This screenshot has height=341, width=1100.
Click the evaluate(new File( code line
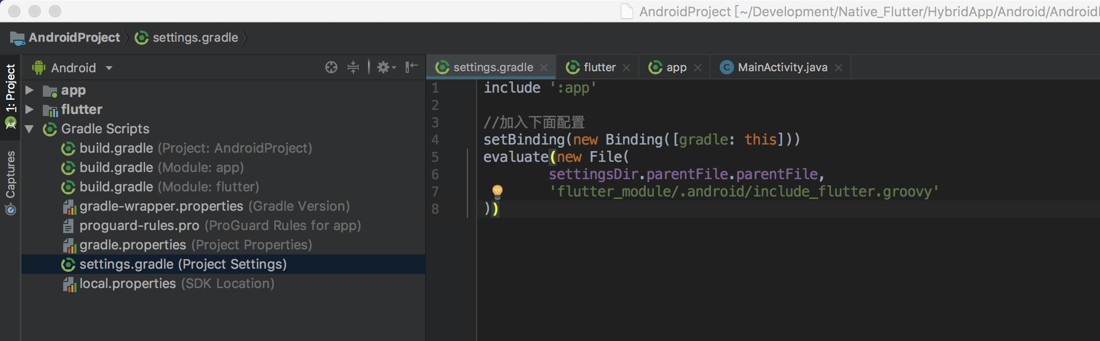click(556, 157)
